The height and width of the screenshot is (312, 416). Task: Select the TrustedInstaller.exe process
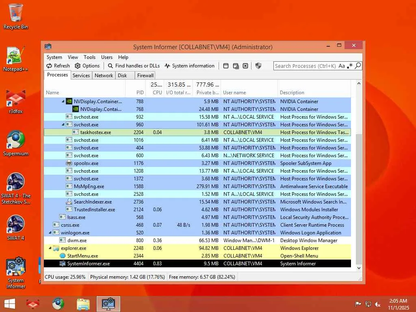[197, 209]
